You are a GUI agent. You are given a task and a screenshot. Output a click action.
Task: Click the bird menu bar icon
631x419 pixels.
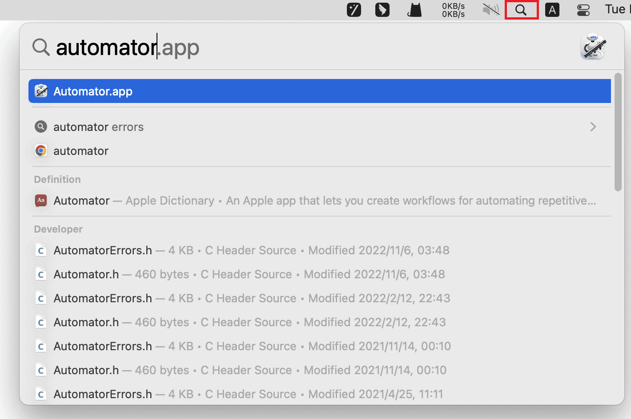[382, 10]
